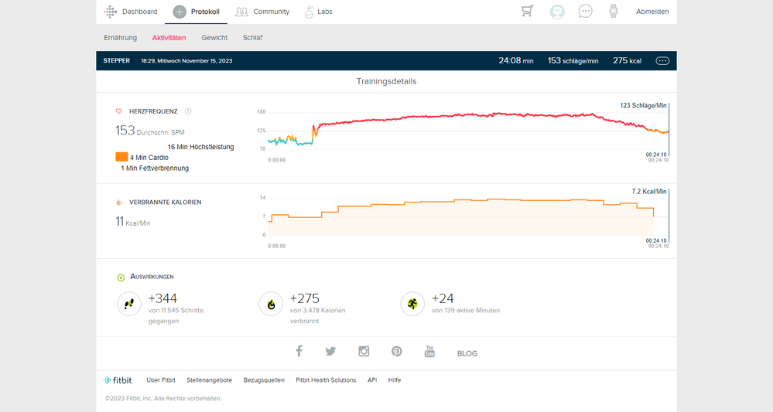Click the date 18:29, Mittwoch November 15, 2023
The height and width of the screenshot is (412, 773).
pos(186,61)
